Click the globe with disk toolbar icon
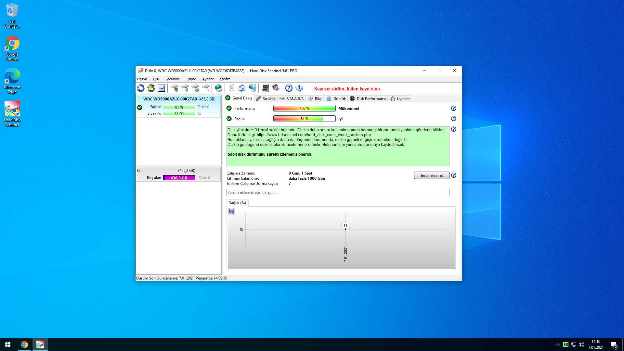Viewport: 624px width, 351px height. pos(219,88)
